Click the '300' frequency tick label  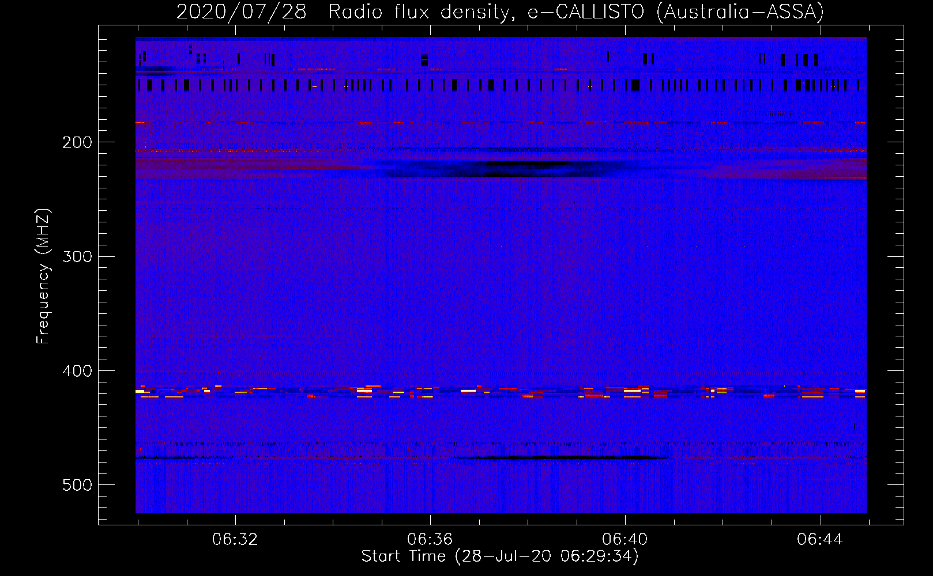[77, 256]
